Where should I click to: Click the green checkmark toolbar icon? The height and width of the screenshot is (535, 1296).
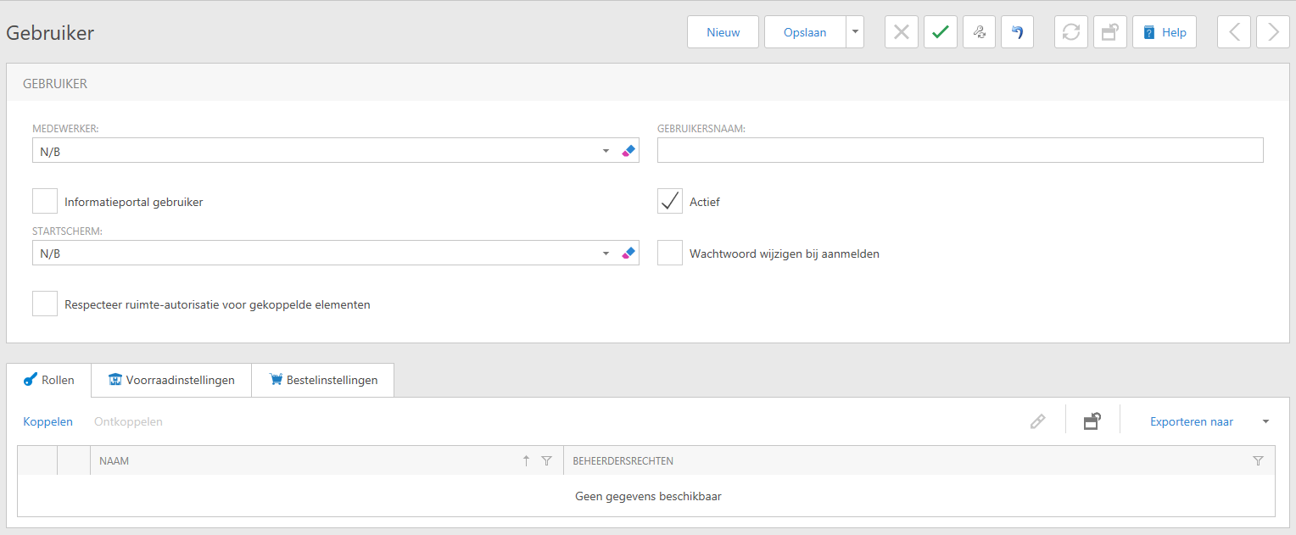tap(940, 32)
